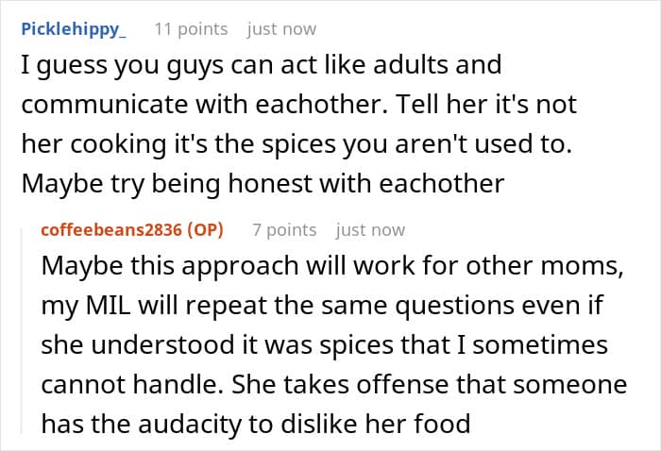This screenshot has width=661, height=451.
Task: Open Picklehippy_ user profile
Action: pos(72,29)
